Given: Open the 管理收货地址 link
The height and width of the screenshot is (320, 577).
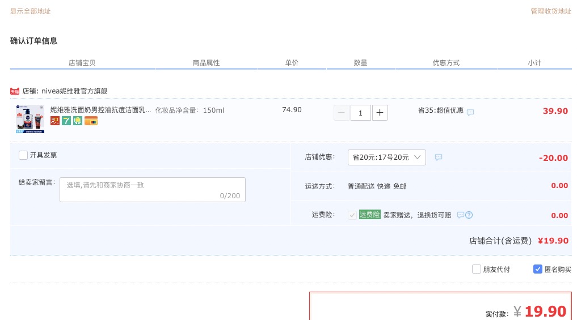Looking at the screenshot, I should pyautogui.click(x=551, y=11).
